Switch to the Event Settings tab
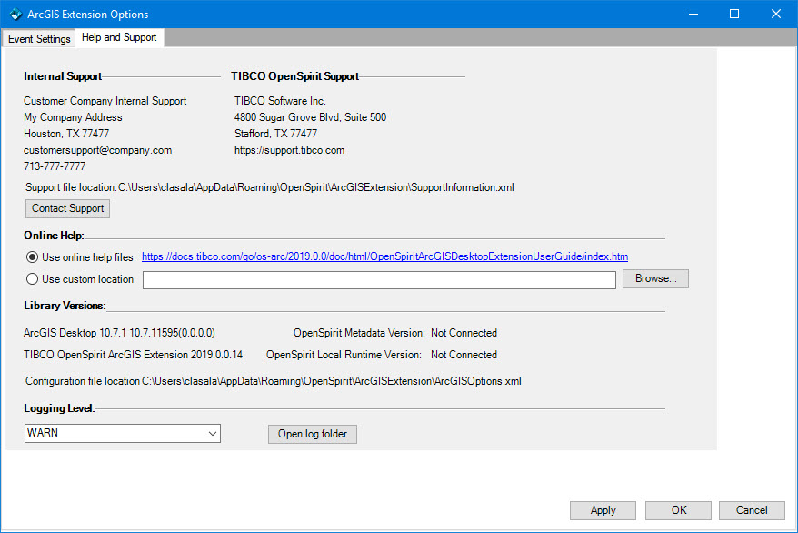This screenshot has height=533, width=798. pos(39,39)
